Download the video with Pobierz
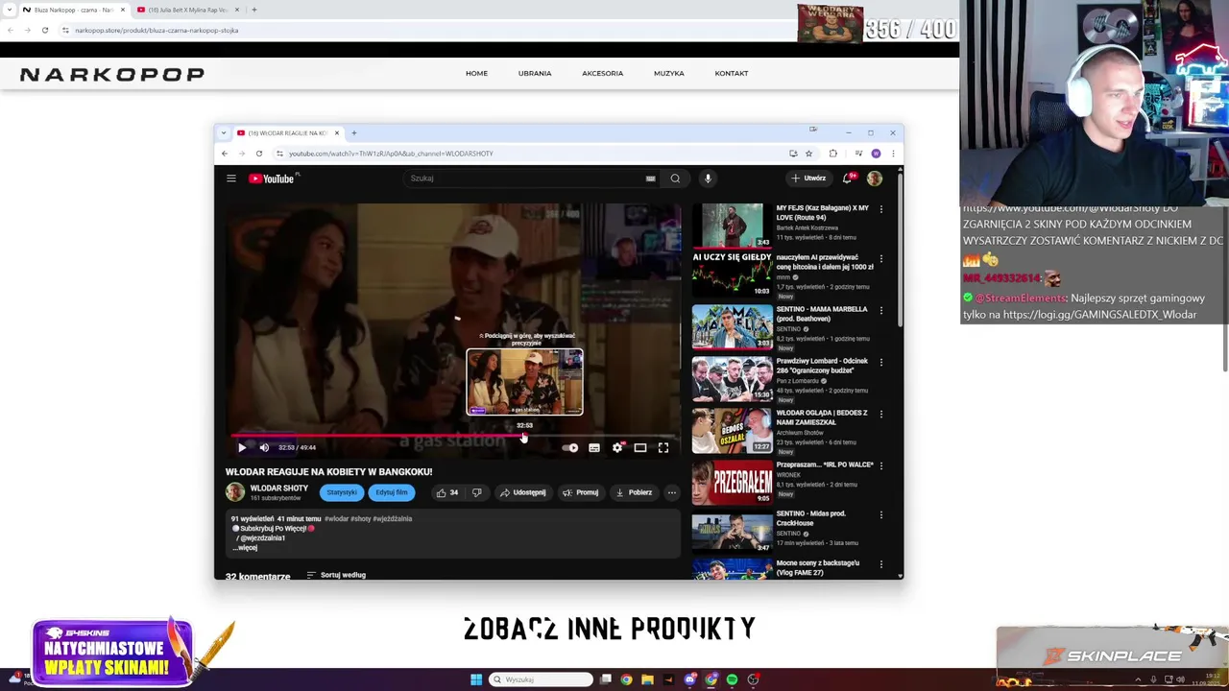The image size is (1229, 691). tap(634, 492)
